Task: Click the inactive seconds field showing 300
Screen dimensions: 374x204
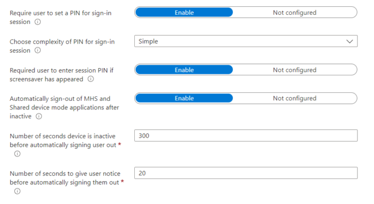Action: pyautogui.click(x=246, y=135)
